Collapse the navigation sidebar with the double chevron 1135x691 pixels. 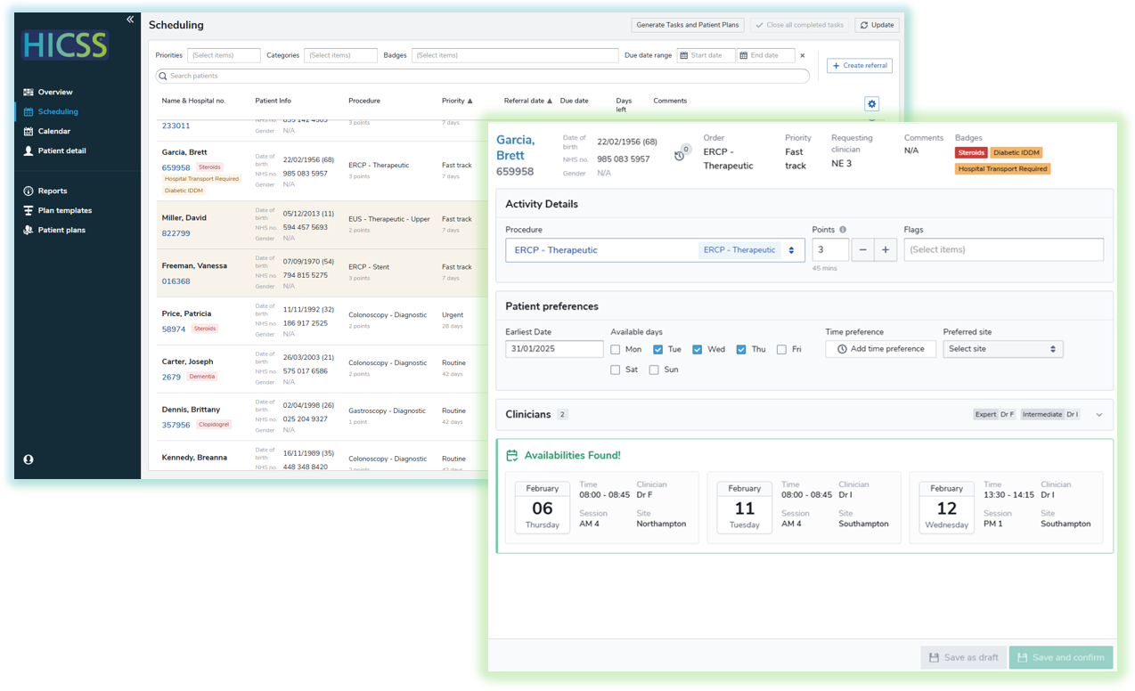tap(129, 19)
